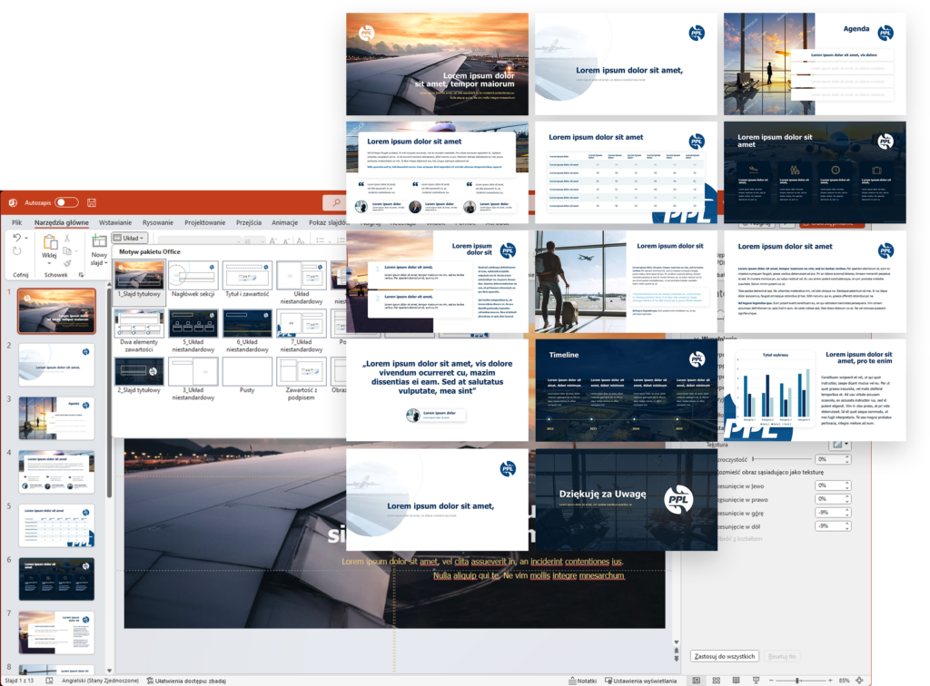Screen dimensions: 930x686
Task: Click the Notatki button in status bar
Action: tap(582, 681)
